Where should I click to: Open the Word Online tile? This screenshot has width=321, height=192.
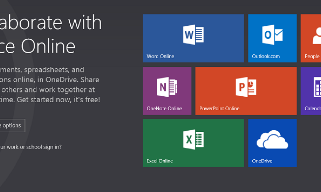(x=193, y=38)
